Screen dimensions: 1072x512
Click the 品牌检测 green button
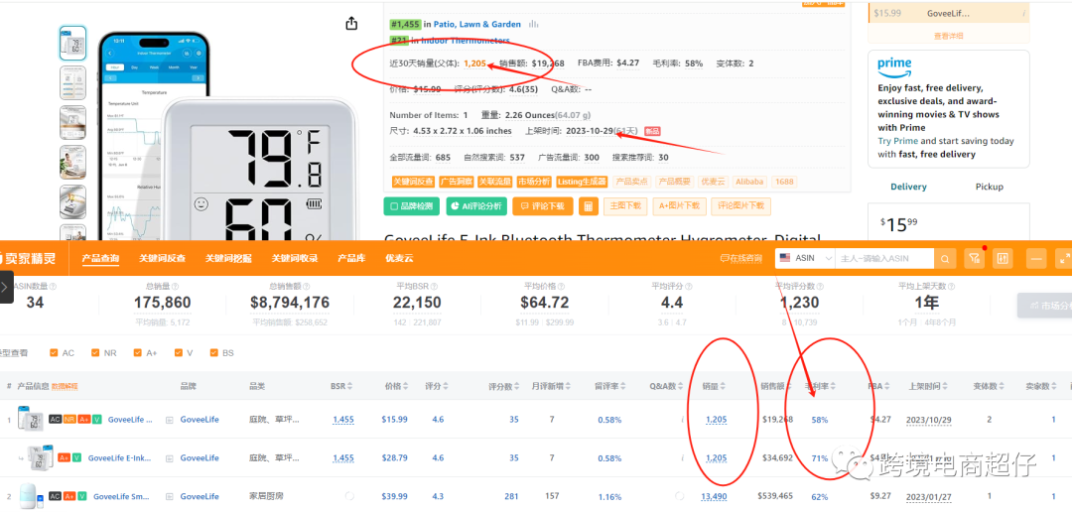pyautogui.click(x=412, y=205)
